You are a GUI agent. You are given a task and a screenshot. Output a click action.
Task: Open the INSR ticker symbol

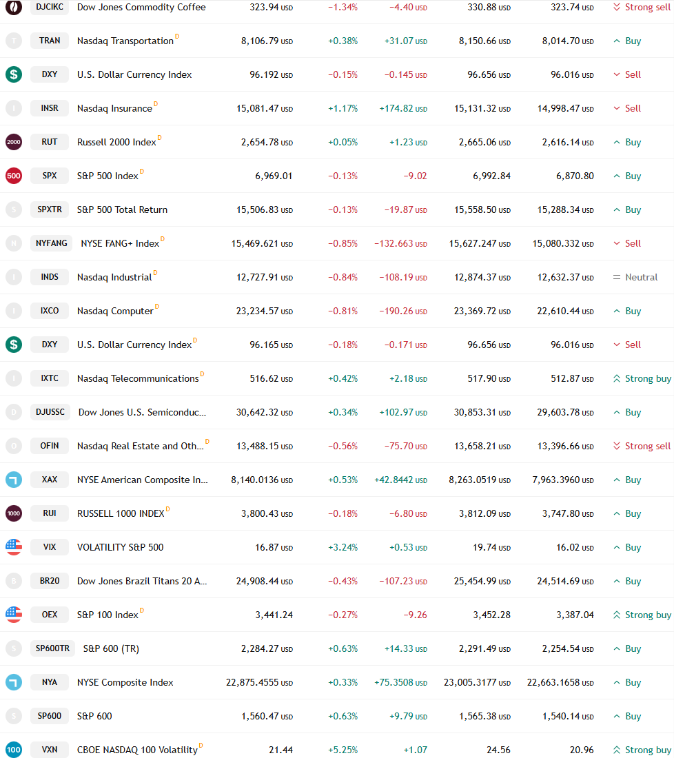50,108
